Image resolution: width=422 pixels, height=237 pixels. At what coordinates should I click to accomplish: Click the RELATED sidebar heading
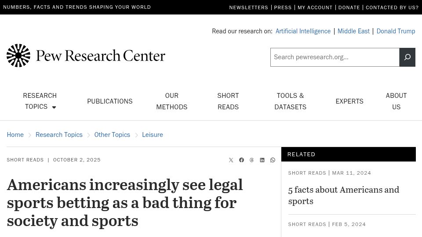point(301,154)
